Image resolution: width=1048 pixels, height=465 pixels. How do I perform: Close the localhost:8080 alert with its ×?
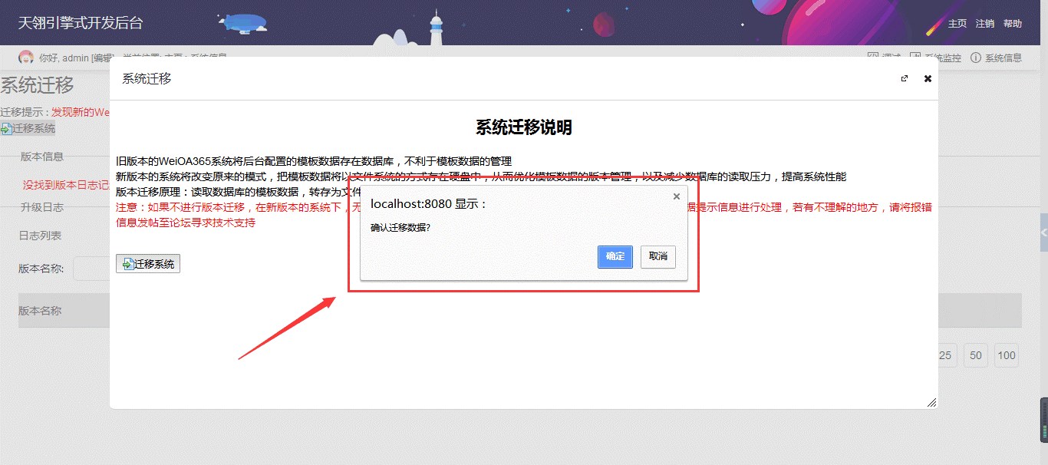tap(676, 196)
